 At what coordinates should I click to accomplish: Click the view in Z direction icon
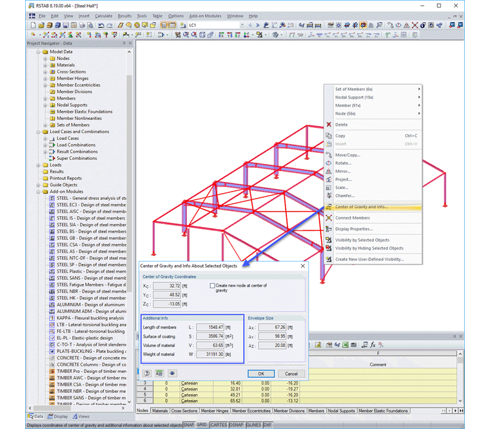pos(237,35)
